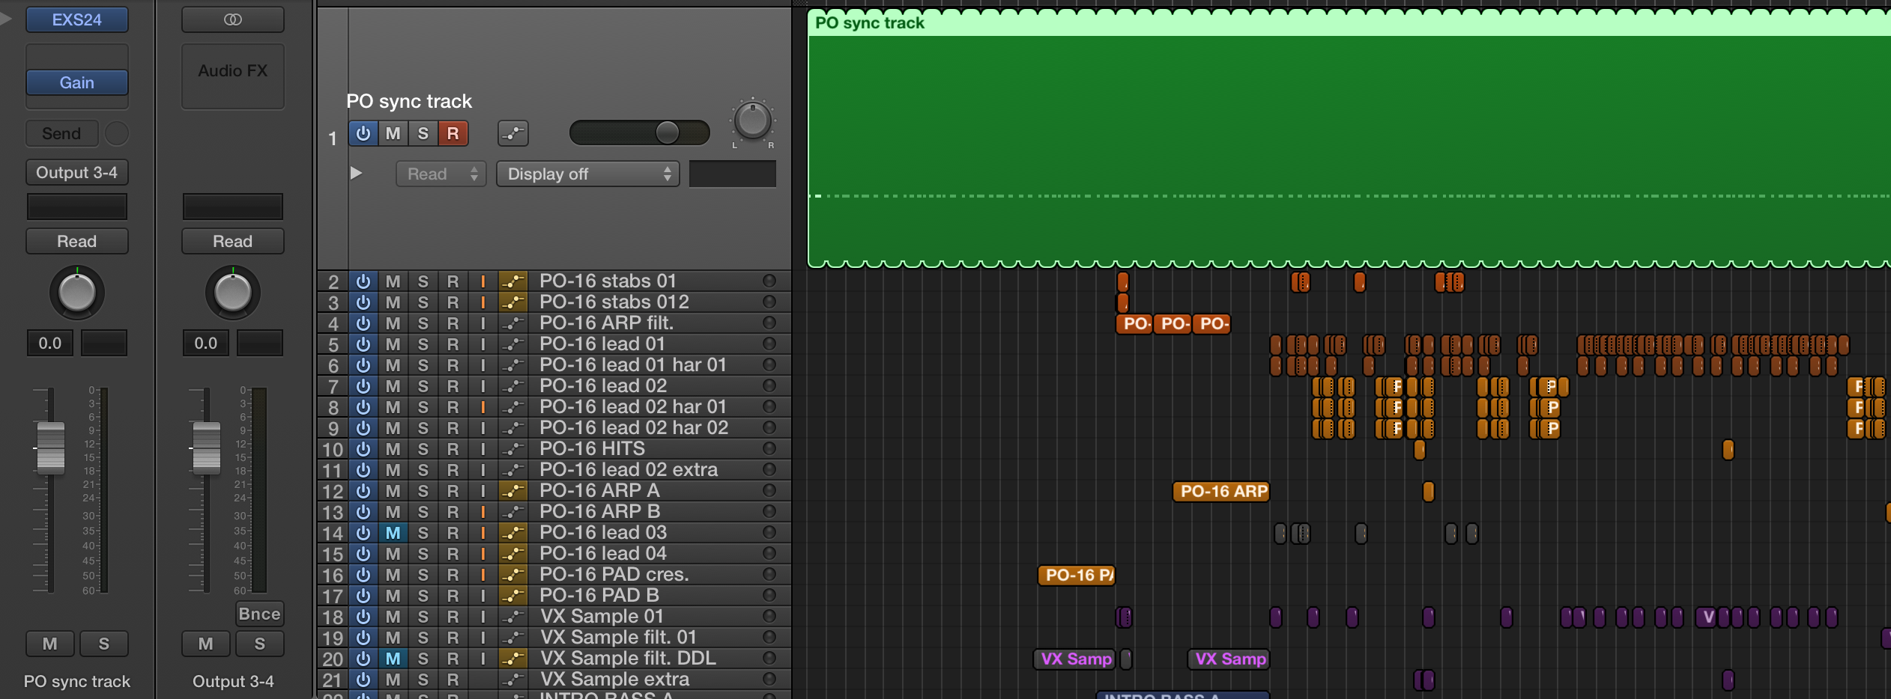Unmute the PO-16 lead 03 track
The image size is (1891, 699).
click(393, 532)
